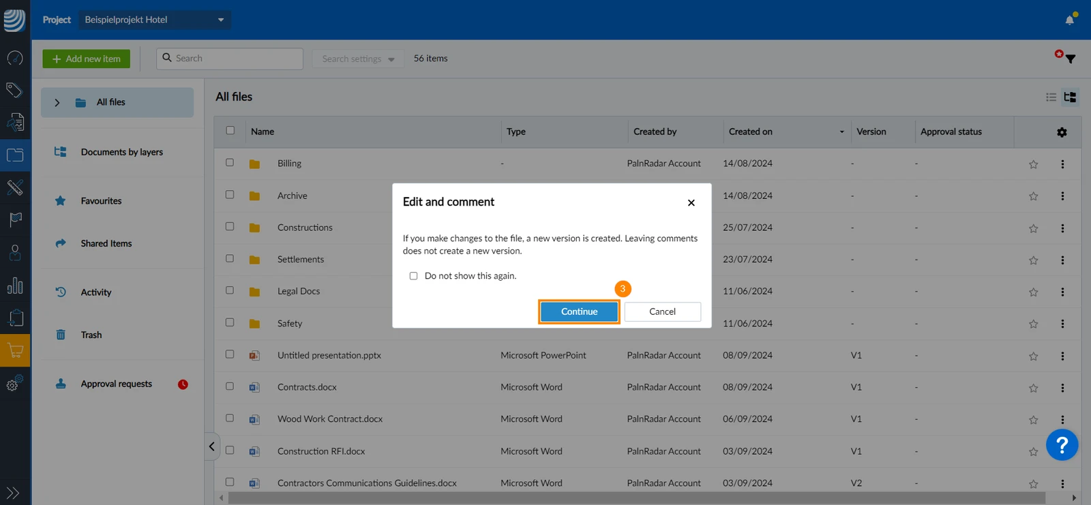Click the horizontal scrollbar left arrow

[221, 498]
